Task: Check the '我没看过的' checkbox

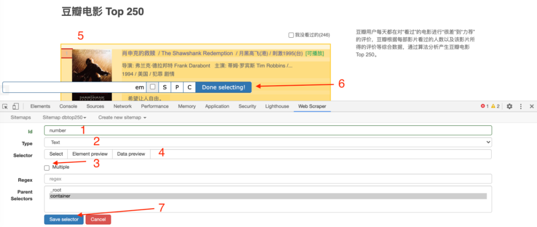Action: pyautogui.click(x=291, y=35)
